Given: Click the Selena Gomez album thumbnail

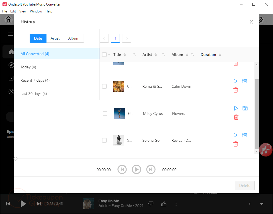Looking at the screenshot, I should (119, 140).
